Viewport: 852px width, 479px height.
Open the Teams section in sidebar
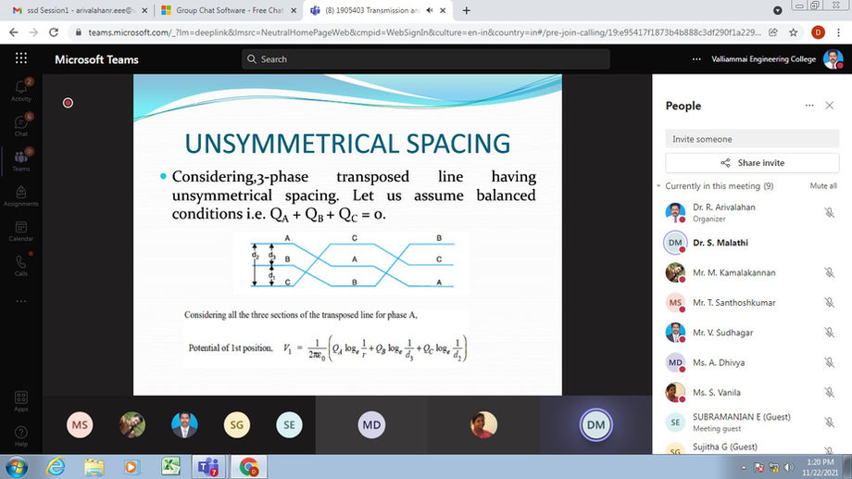(21, 160)
